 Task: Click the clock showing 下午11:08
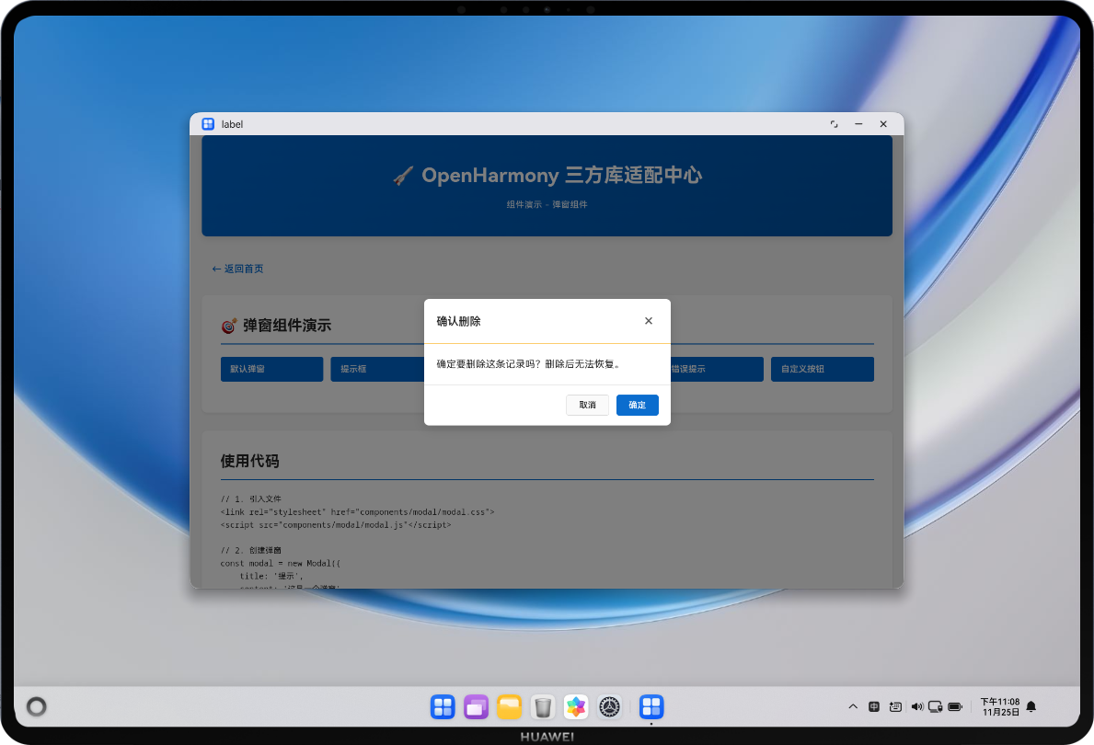pos(1000,702)
